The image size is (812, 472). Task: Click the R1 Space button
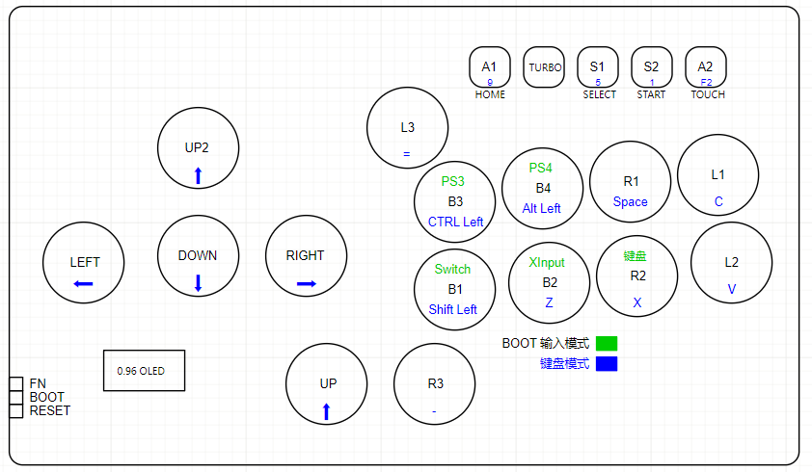[631, 182]
